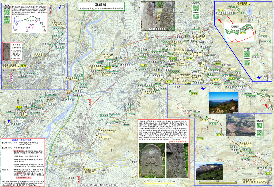Select the yellow 渋峠 pass label
Screen dimensions: 274x187
click(x=204, y=120)
